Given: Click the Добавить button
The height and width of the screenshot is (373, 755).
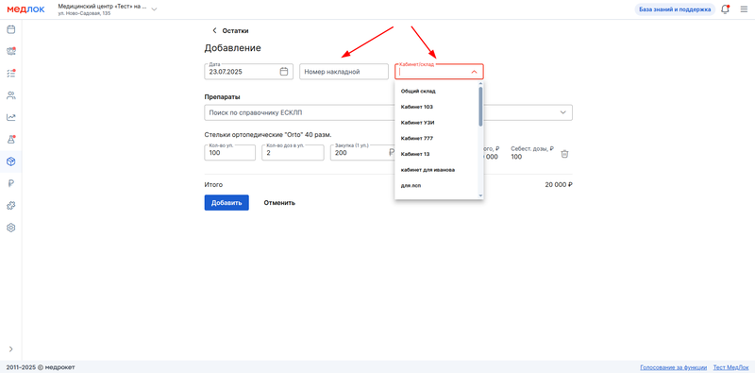Looking at the screenshot, I should [x=226, y=203].
